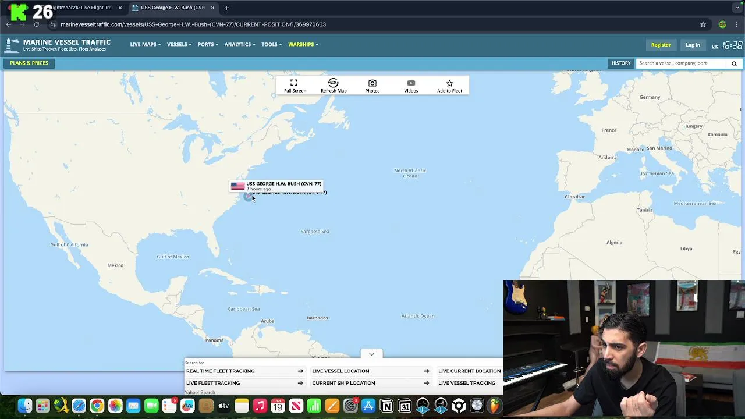Image resolution: width=745 pixels, height=419 pixels.
Task: Open Apple TV from the dock
Action: 223,406
